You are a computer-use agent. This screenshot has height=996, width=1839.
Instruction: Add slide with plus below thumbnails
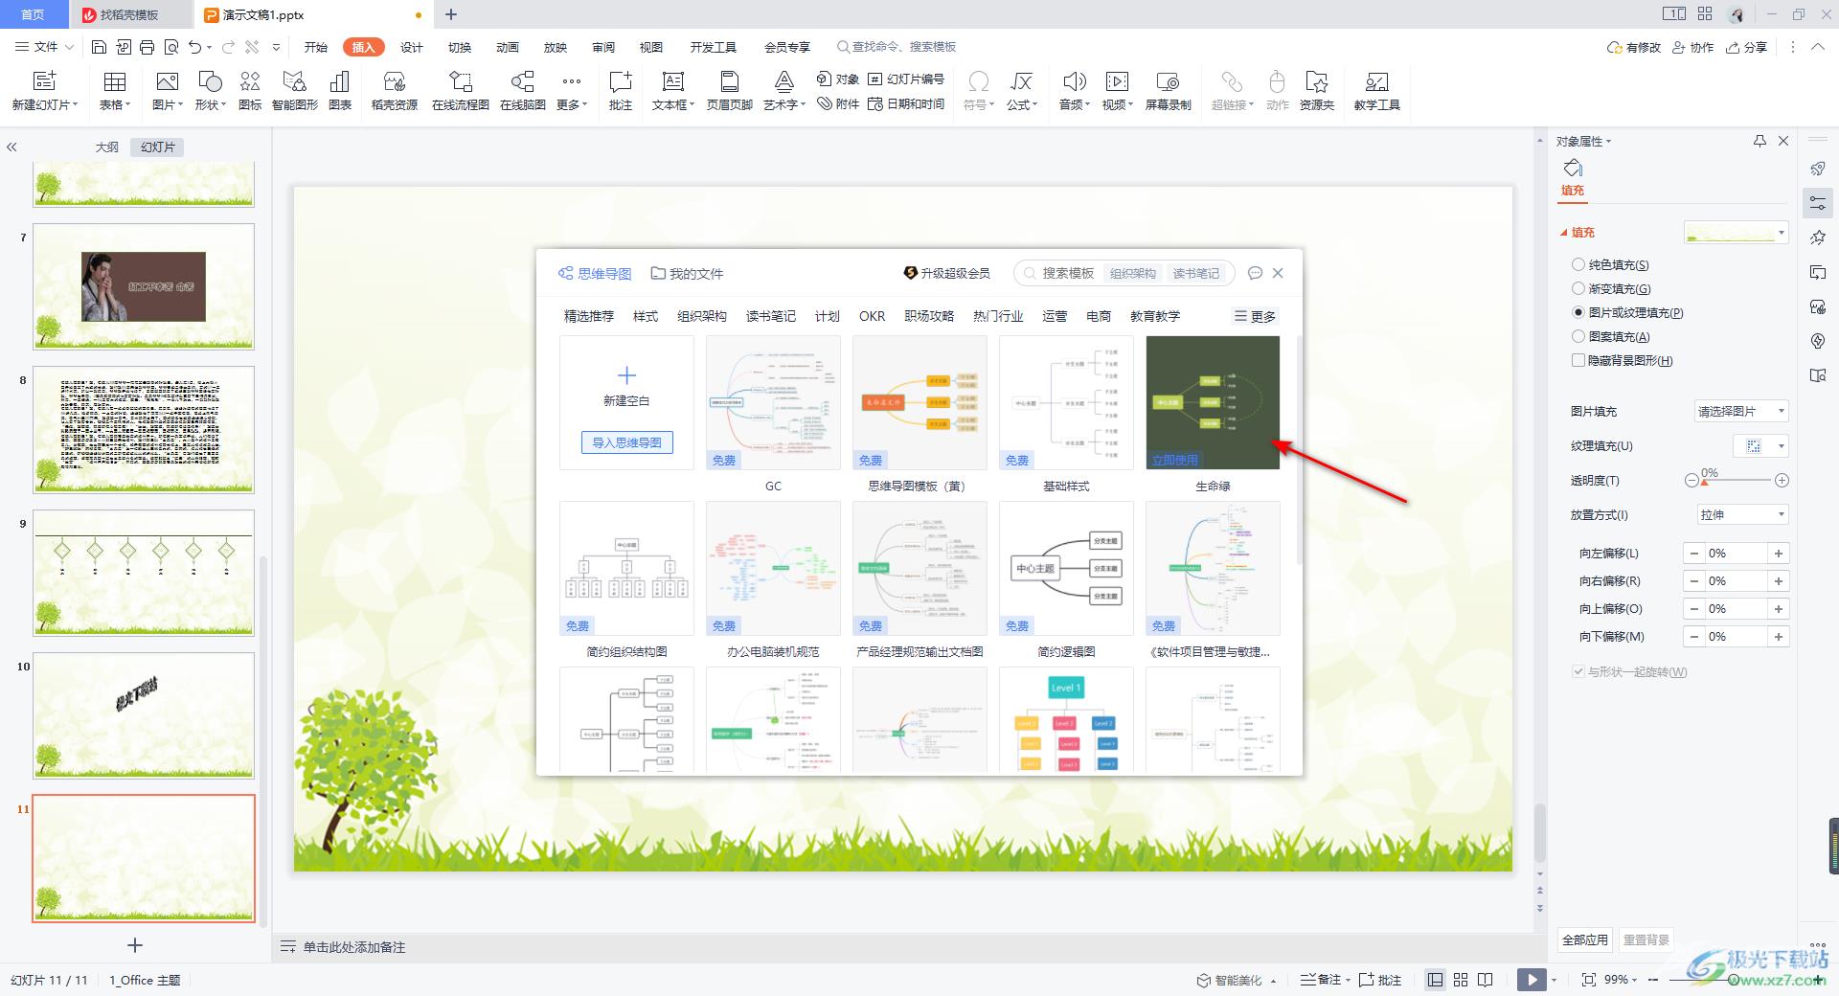tap(135, 945)
